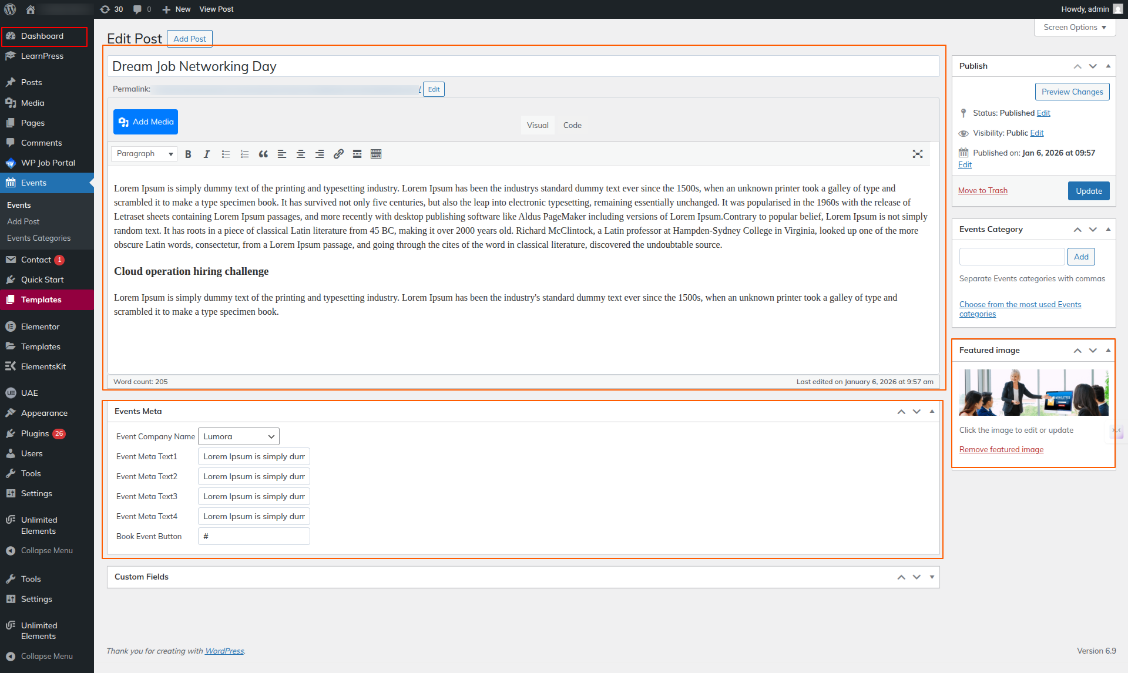Toggle the Featured image panel collapse arrow
The image size is (1128, 673).
click(x=1108, y=350)
